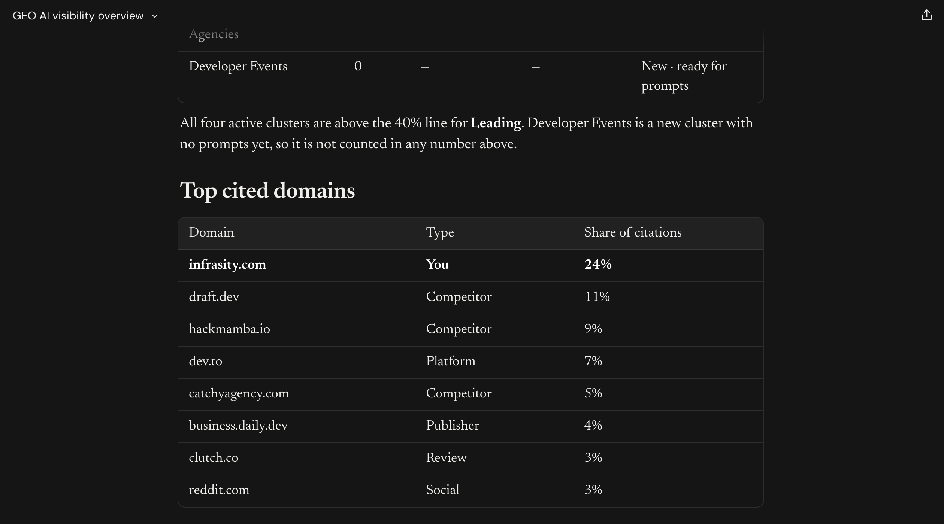944x524 pixels.
Task: Click the bold Leading word in paragraph
Action: point(496,123)
